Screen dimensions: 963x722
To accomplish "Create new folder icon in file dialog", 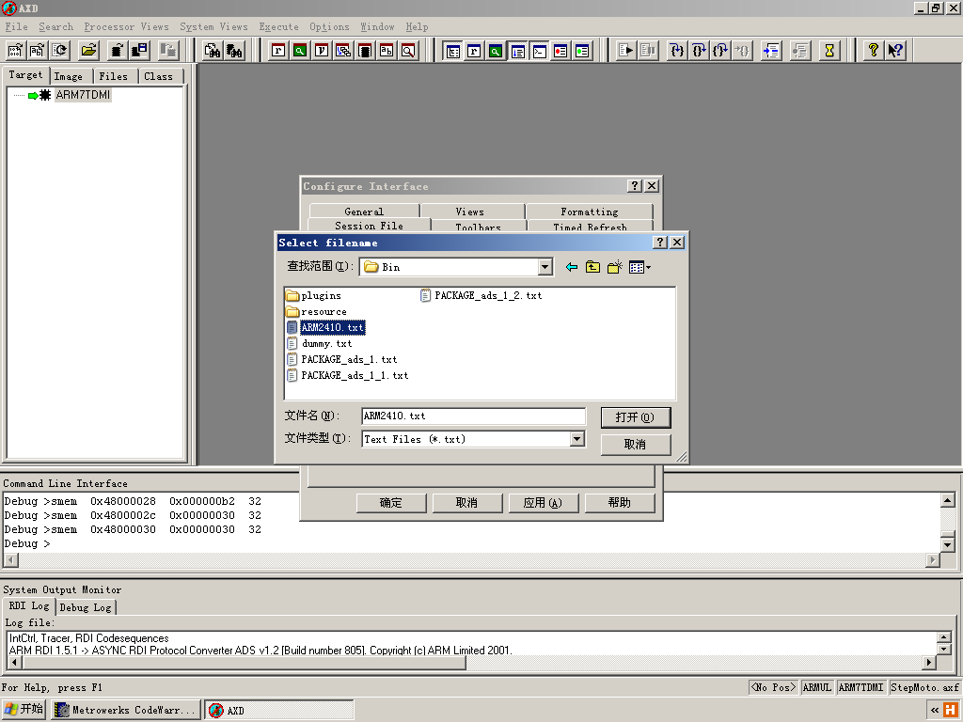I will point(614,267).
